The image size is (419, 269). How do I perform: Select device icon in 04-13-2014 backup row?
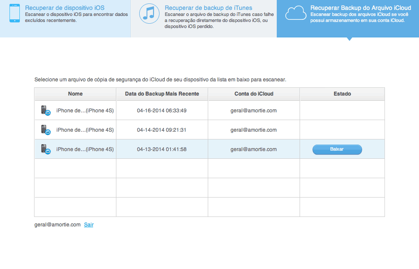click(x=46, y=149)
